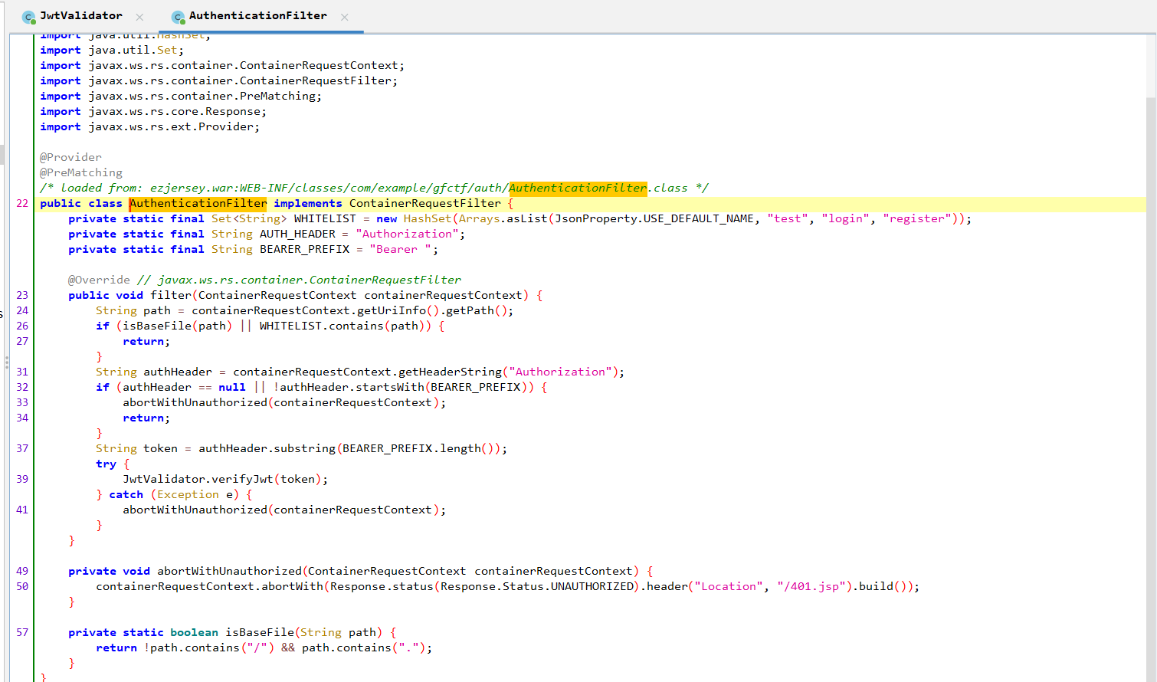Click the "register" string literal
This screenshot has width=1157, height=682.
917,218
